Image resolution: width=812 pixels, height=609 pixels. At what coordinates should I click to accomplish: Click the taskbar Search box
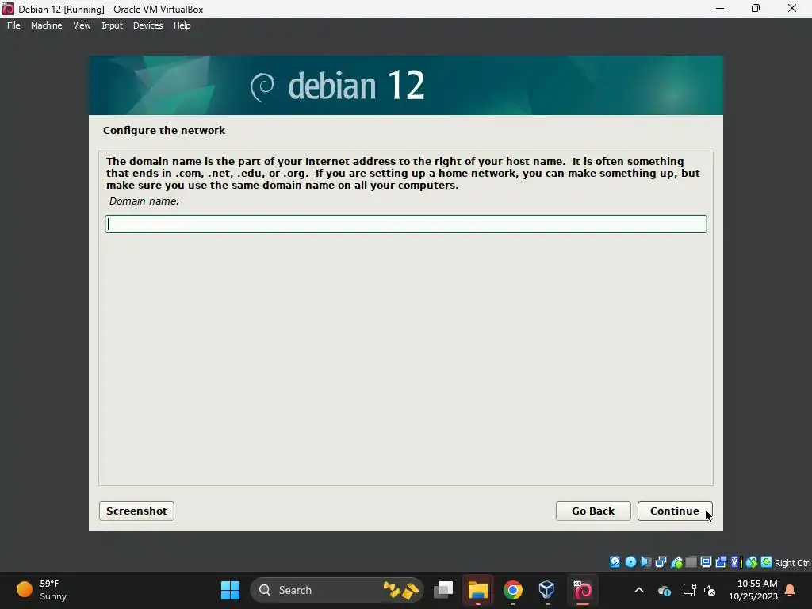[x=336, y=590]
